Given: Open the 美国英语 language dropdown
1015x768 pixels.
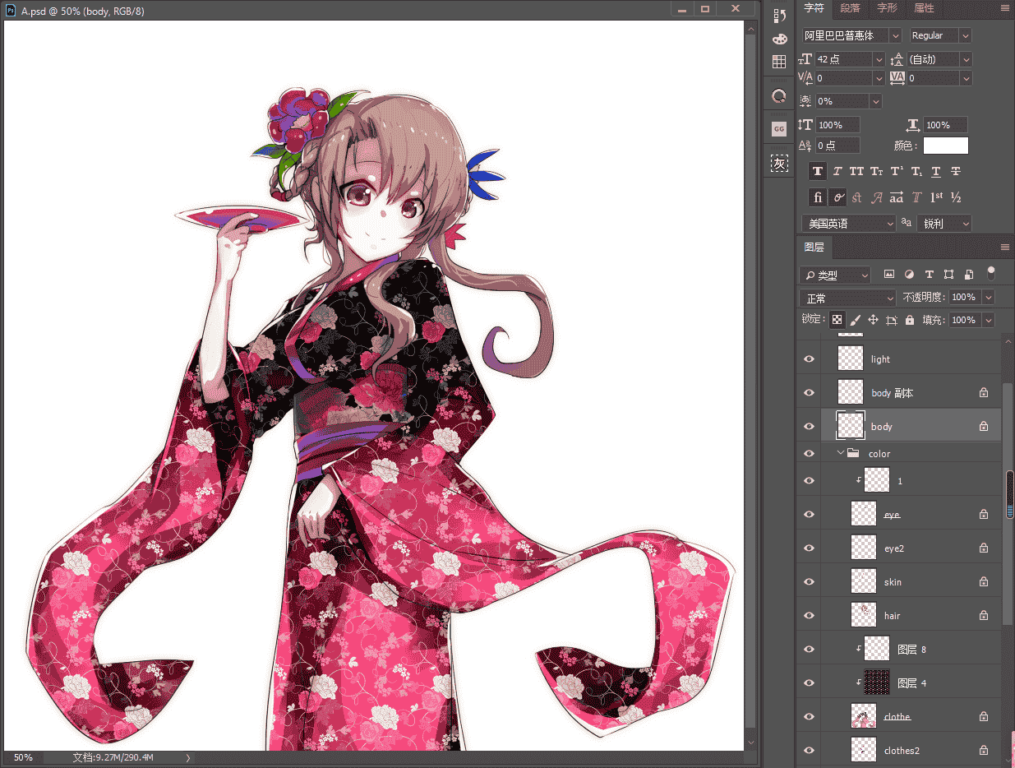Looking at the screenshot, I should click(848, 224).
